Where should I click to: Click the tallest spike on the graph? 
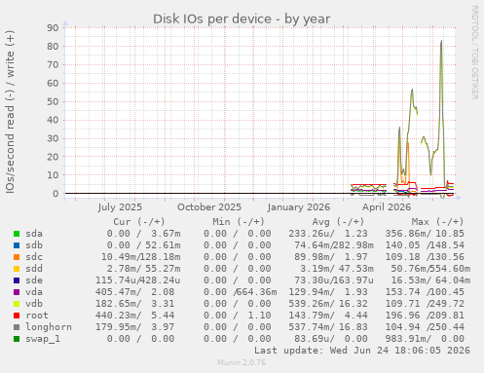[x=441, y=41]
